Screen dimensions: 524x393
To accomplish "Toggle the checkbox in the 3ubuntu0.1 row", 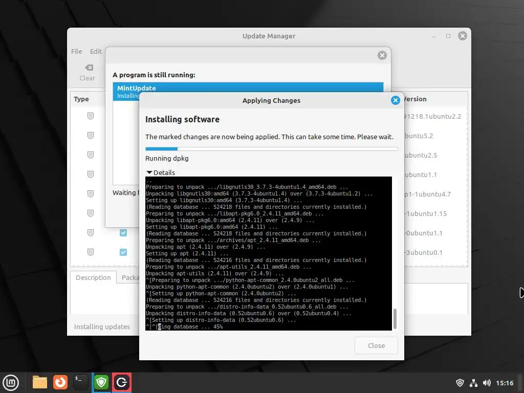I will coord(123,252).
